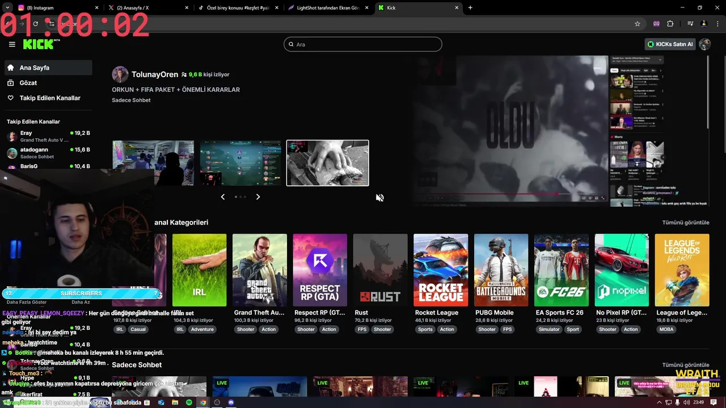Screen dimensions: 726x408
Task: Show hidden system tray icons
Action: [x=660, y=402]
